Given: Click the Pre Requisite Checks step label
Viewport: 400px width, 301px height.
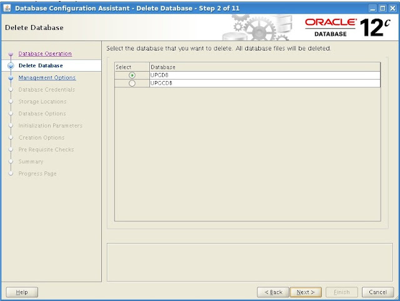Looking at the screenshot, I should pos(46,150).
